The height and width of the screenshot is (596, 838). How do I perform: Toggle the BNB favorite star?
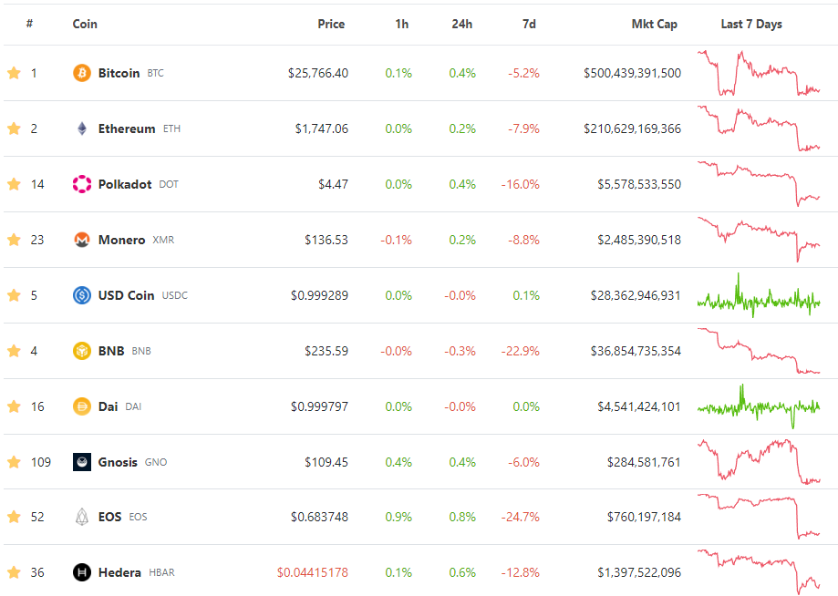(14, 351)
